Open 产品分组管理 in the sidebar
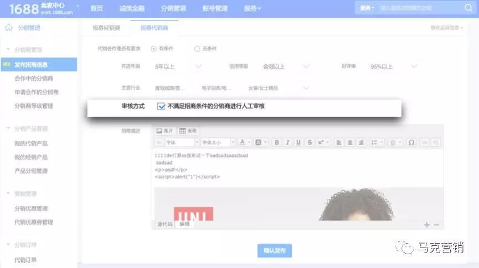The image size is (479, 268). pos(31,171)
